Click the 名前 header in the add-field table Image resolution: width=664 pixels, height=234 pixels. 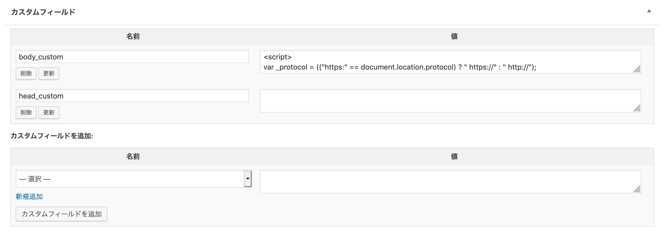(133, 156)
